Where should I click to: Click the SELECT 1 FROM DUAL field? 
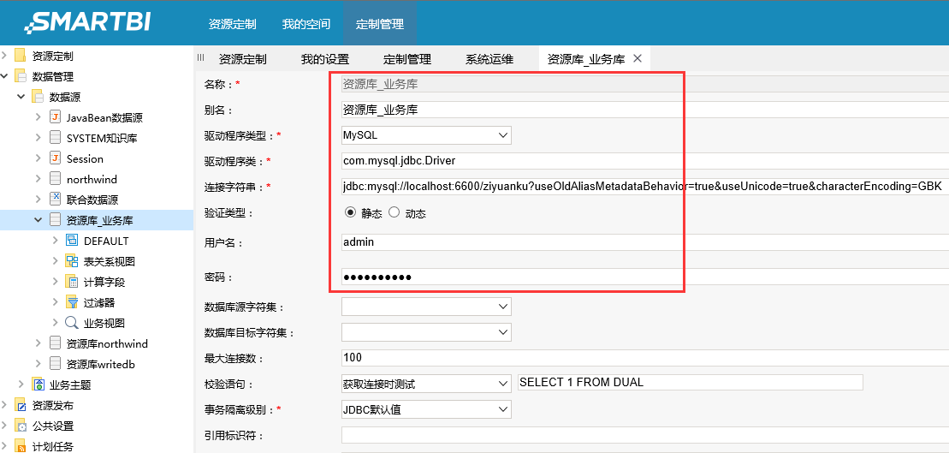[690, 382]
